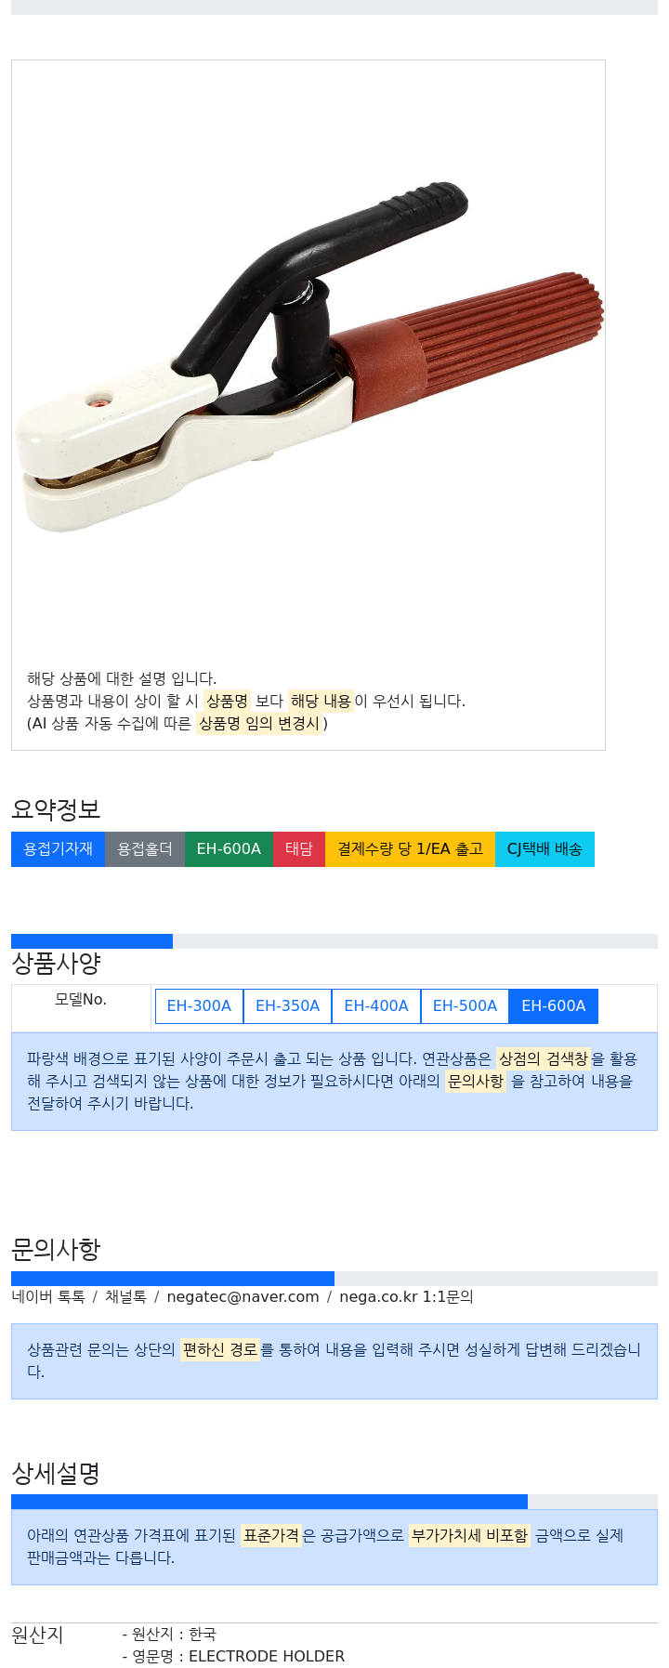Click the highlighted 문의사항 reference text
The width and height of the screenshot is (669, 1668).
point(476,1082)
